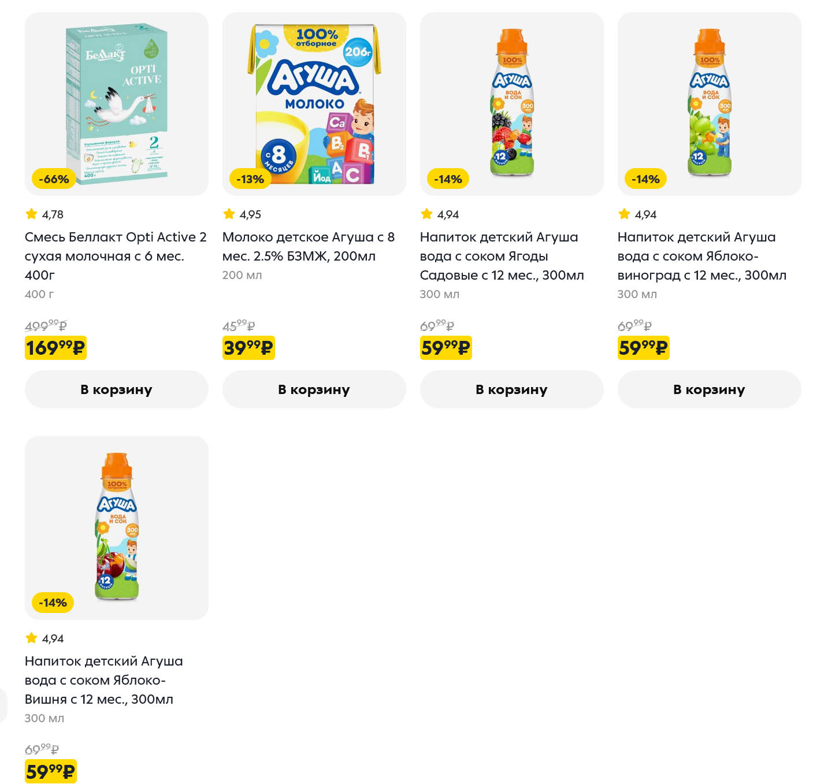Viewport: 813px width, 784px height.
Task: Click the star rating icon for 4,95
Action: pos(229,214)
